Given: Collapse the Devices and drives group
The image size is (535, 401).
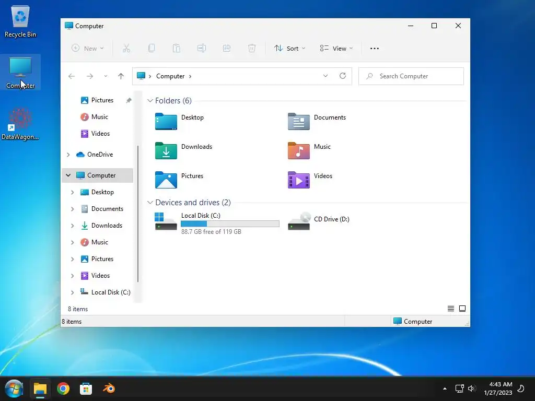Looking at the screenshot, I should pos(150,203).
